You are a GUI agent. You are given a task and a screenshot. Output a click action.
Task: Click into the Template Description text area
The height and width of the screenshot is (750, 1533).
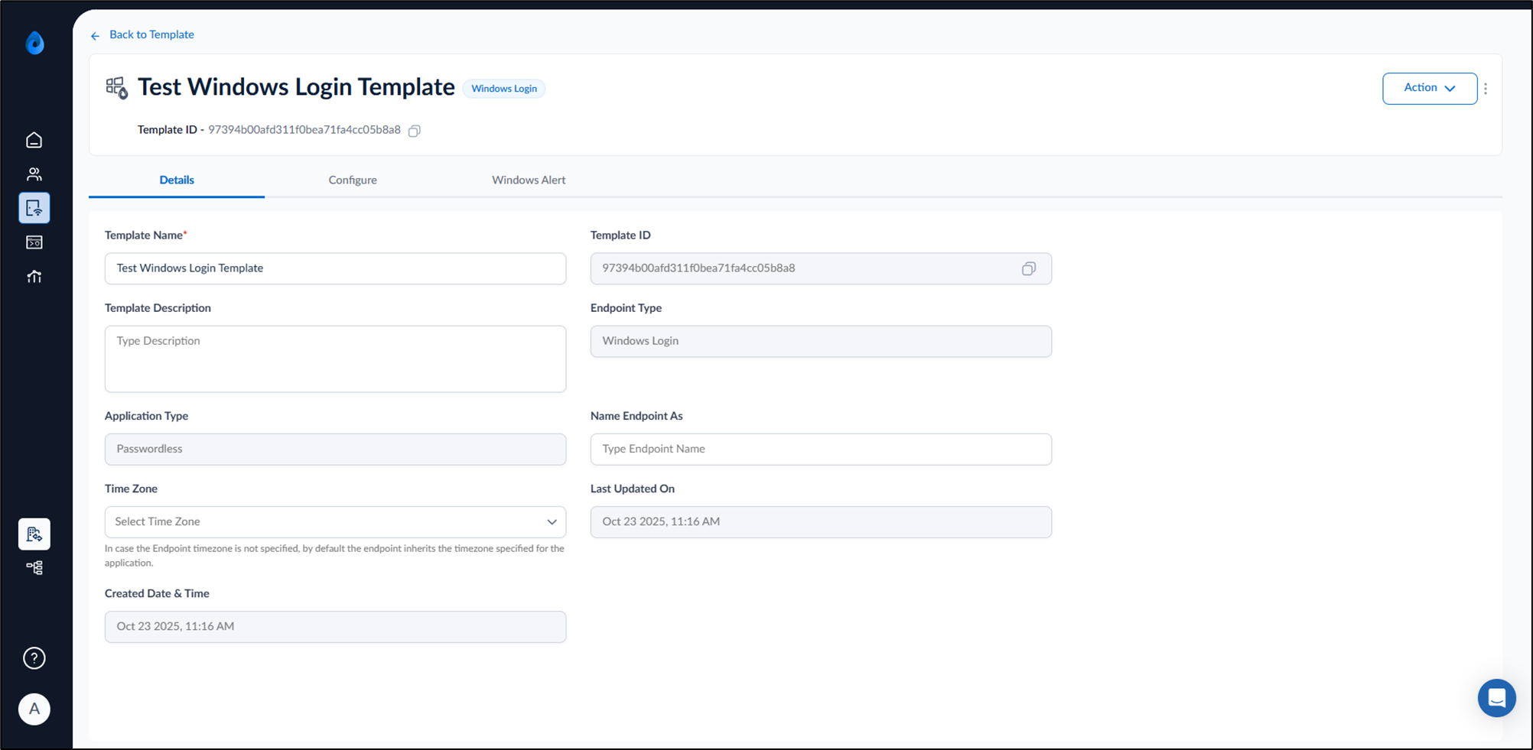coord(336,359)
